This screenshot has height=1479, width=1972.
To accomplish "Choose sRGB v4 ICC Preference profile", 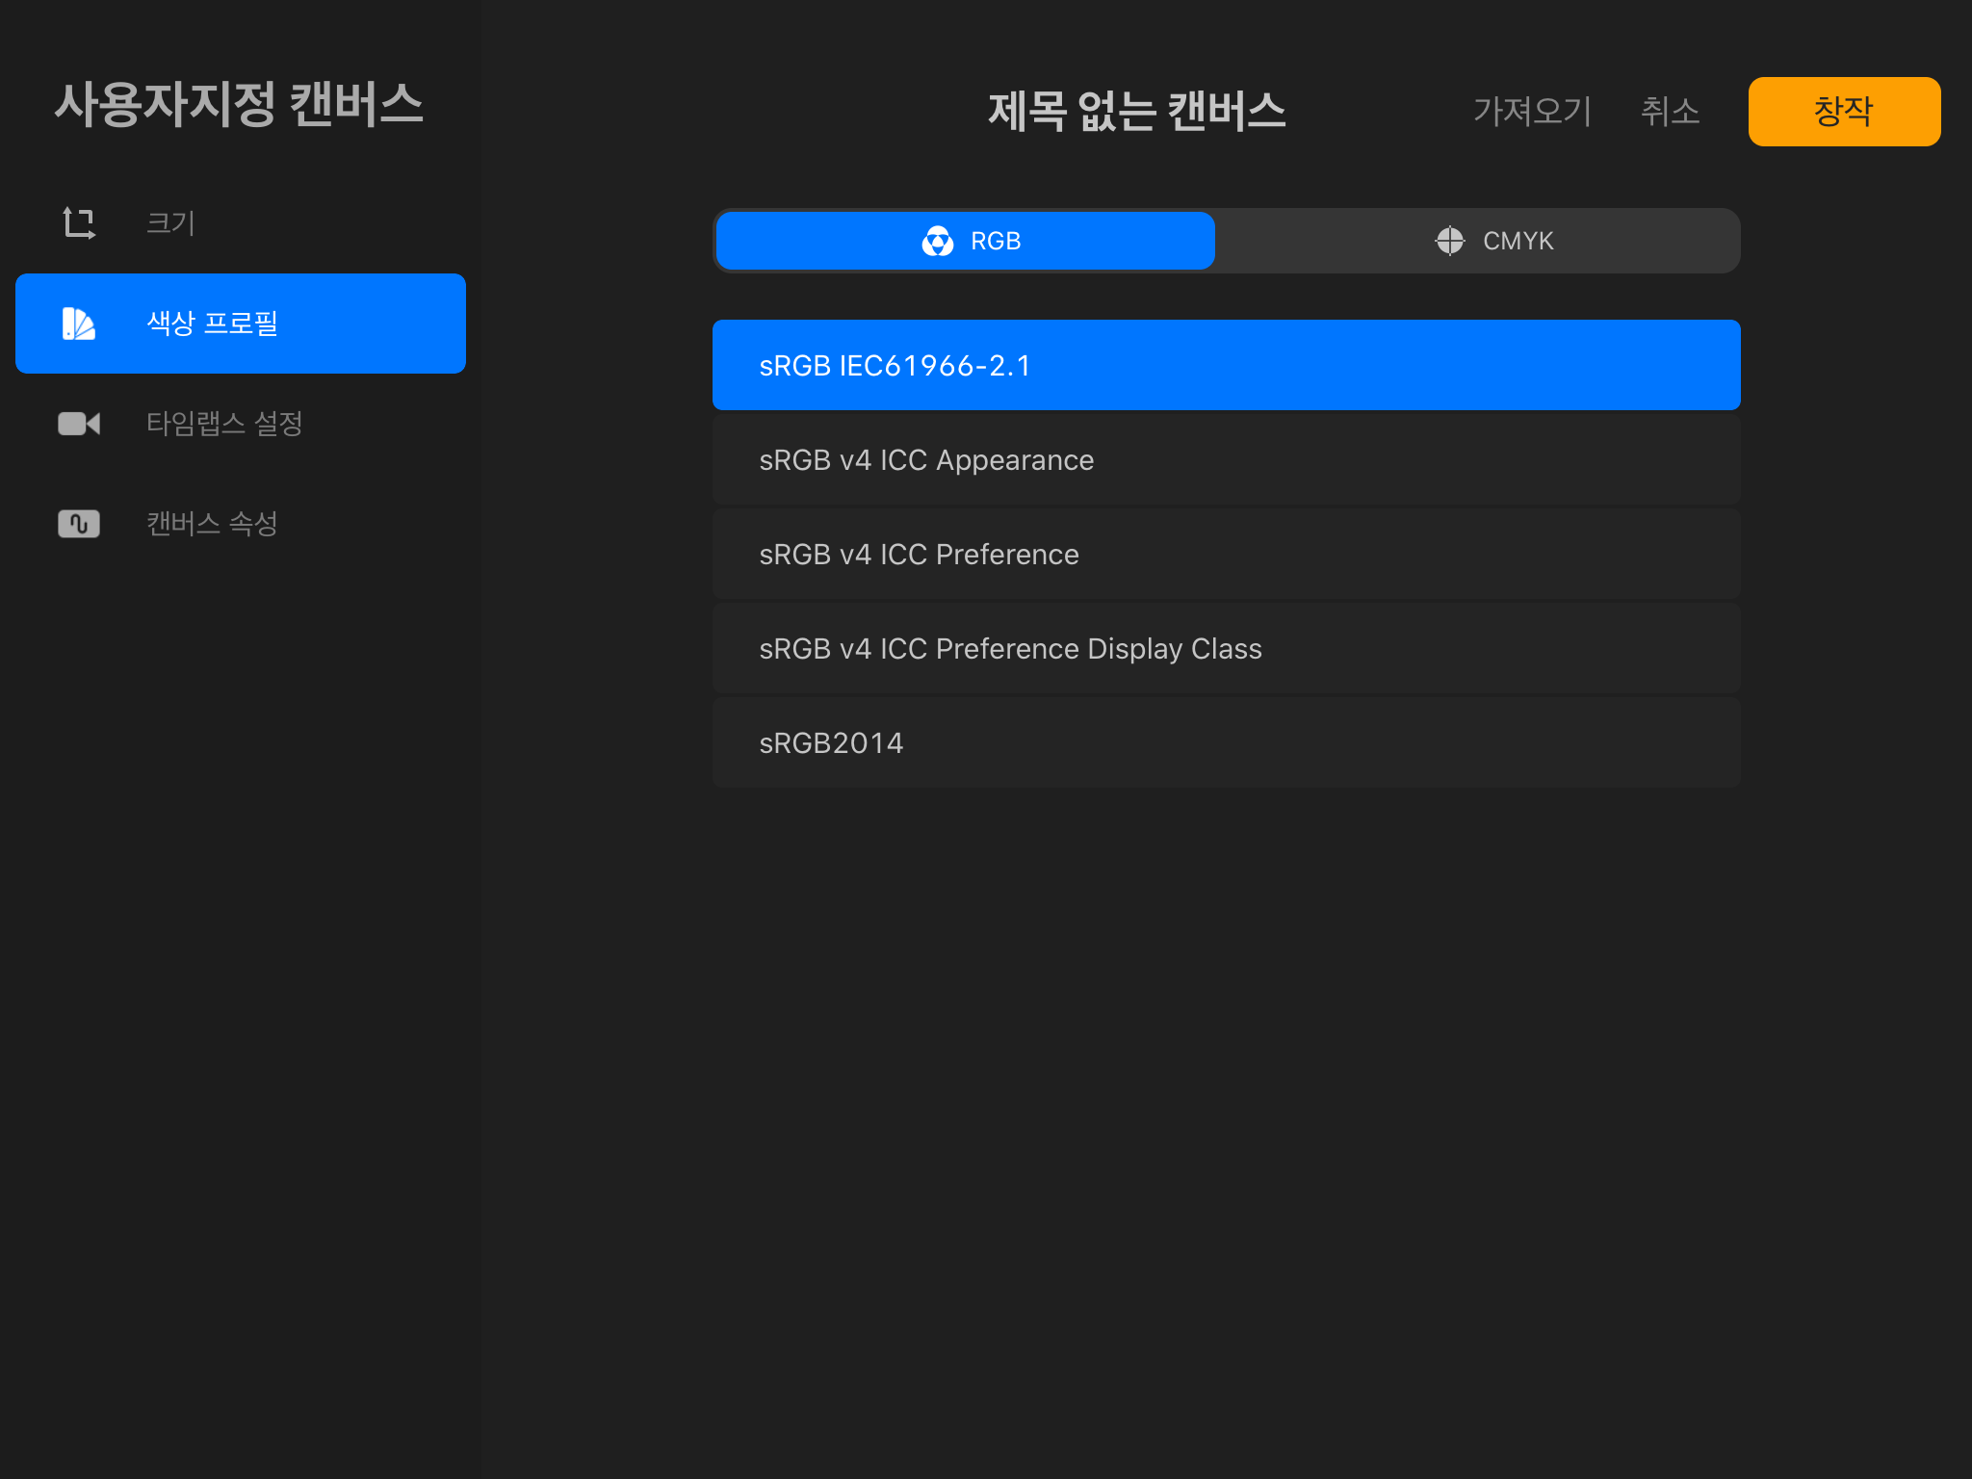I will tap(1226, 555).
